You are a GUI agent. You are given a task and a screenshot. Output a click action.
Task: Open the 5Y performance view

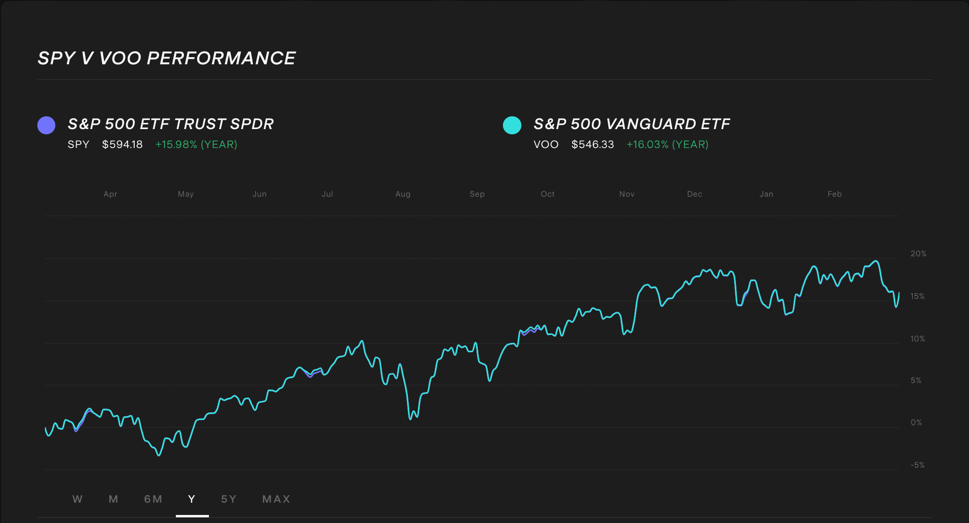coord(229,499)
